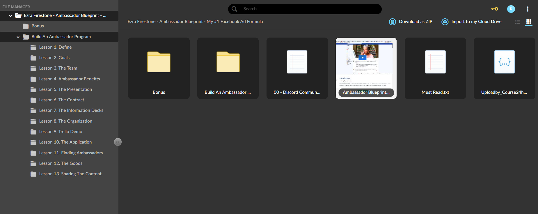
Task: Switch to grid thumbnail view
Action: (x=529, y=22)
